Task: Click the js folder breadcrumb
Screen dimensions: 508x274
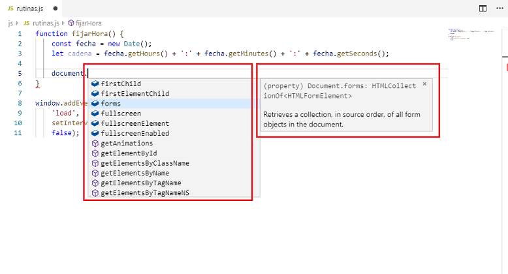Action: (x=10, y=23)
